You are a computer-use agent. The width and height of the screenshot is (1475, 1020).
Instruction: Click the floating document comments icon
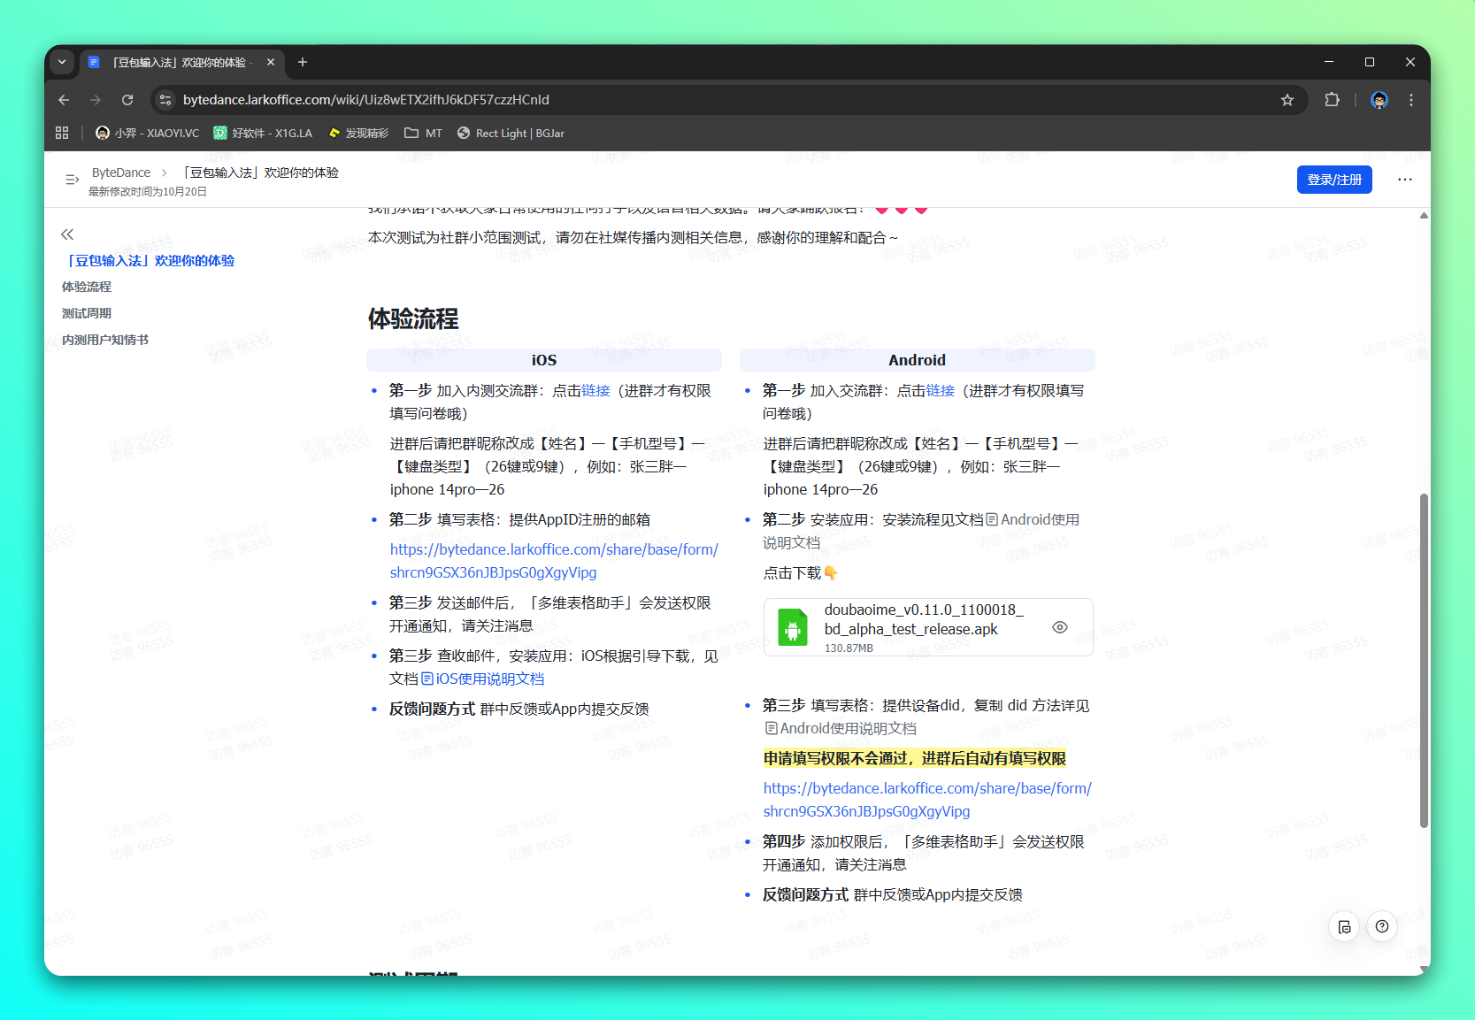(1344, 927)
